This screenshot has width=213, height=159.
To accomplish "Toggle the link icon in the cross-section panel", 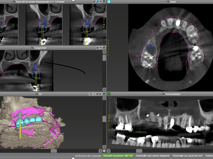I will (x=97, y=2).
